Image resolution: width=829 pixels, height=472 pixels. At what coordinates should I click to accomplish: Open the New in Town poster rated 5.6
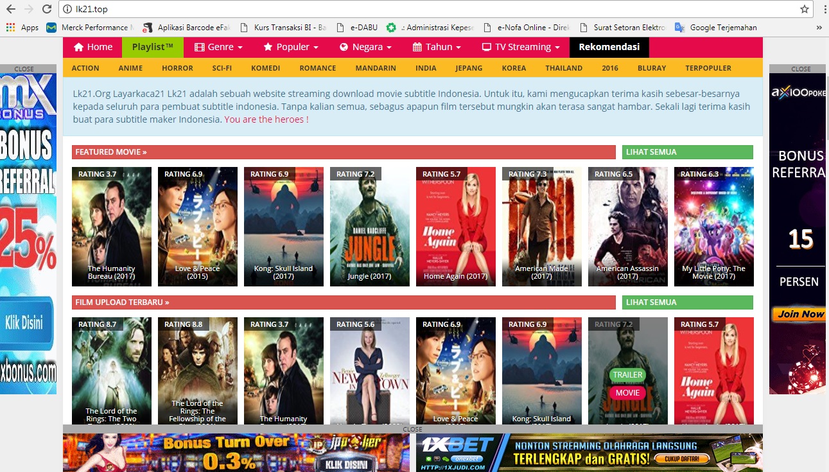[x=370, y=371]
